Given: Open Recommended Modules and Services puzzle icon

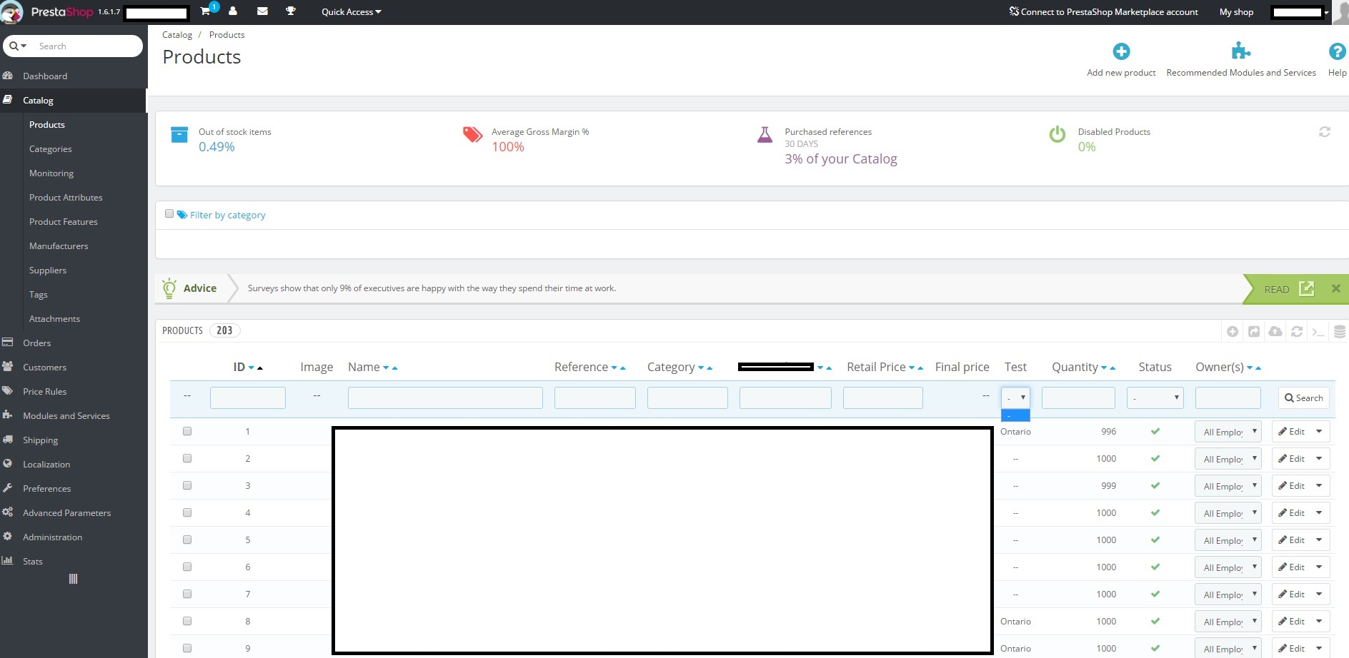Looking at the screenshot, I should 1241,51.
